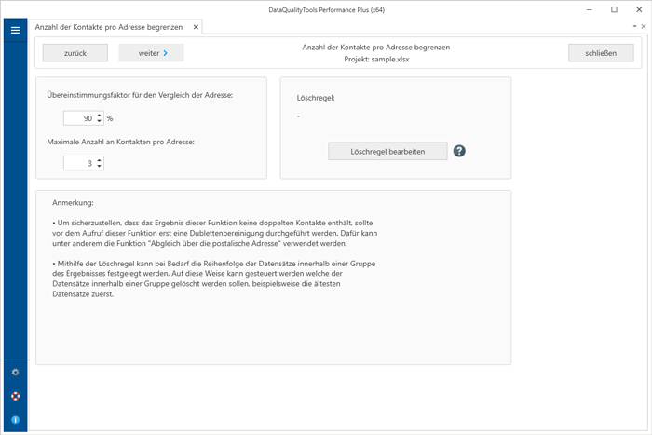
Task: Open tab list dropdown arrow at top right
Action: [x=634, y=26]
